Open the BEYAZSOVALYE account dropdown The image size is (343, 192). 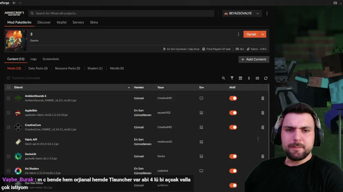(242, 13)
